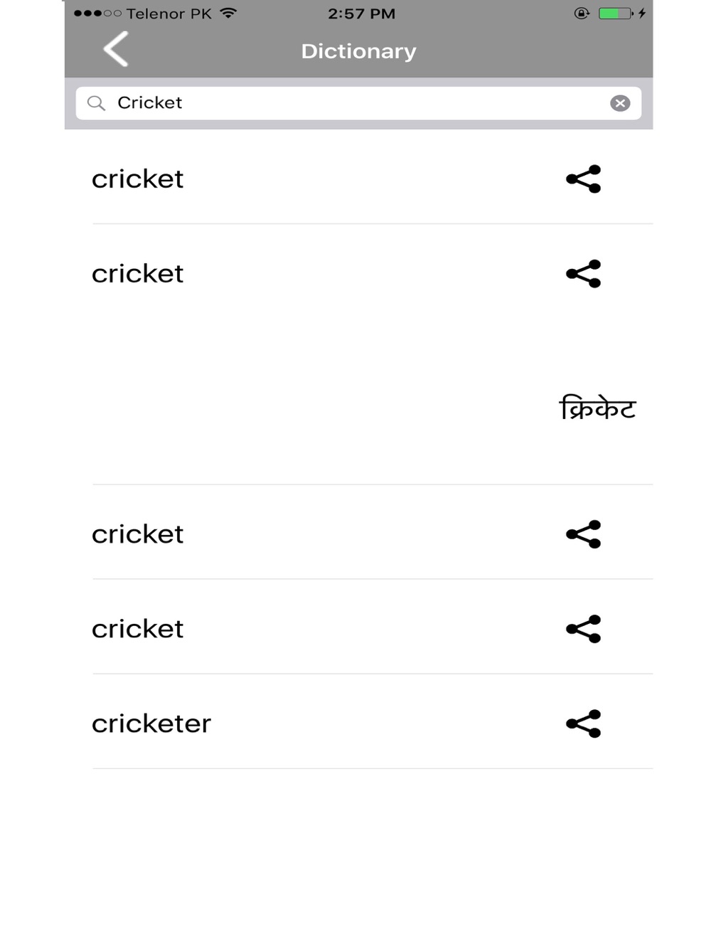Image resolution: width=711 pixels, height=949 pixels.
Task: Tap the Wi-Fi icon in the status bar
Action: point(228,13)
